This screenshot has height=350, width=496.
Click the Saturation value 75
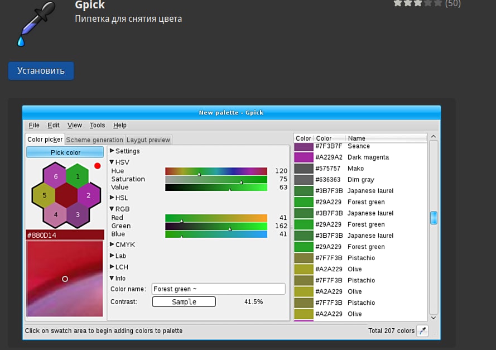pyautogui.click(x=283, y=179)
